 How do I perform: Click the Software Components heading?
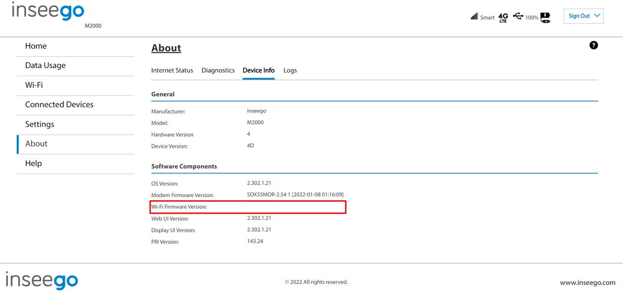point(184,166)
